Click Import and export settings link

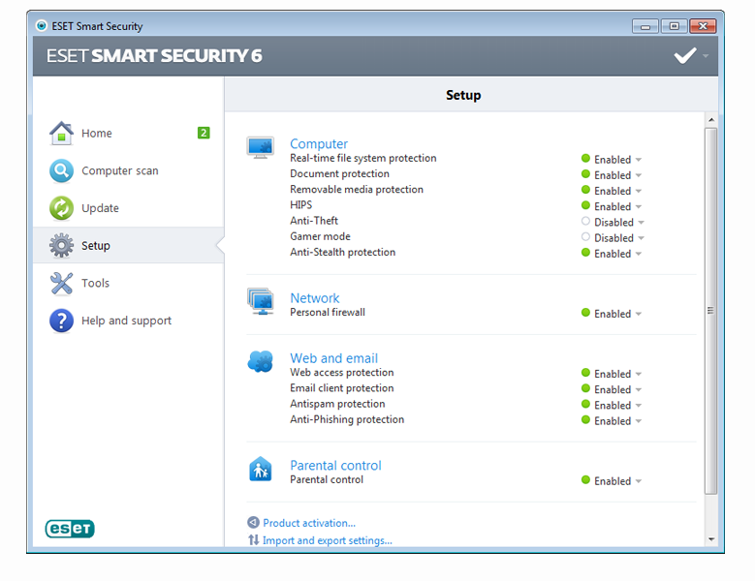click(x=328, y=540)
